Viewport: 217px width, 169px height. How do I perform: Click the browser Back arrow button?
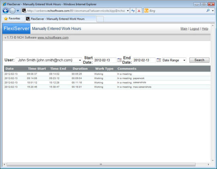click(6, 11)
